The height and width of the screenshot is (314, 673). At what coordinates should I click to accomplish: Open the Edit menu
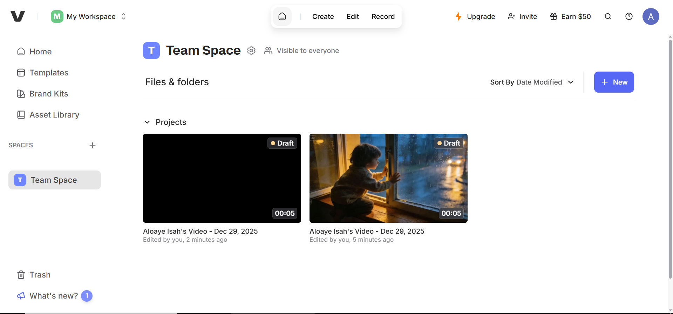tap(353, 16)
